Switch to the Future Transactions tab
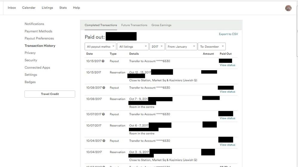Image resolution: width=298 pixels, height=167 pixels. tap(134, 25)
